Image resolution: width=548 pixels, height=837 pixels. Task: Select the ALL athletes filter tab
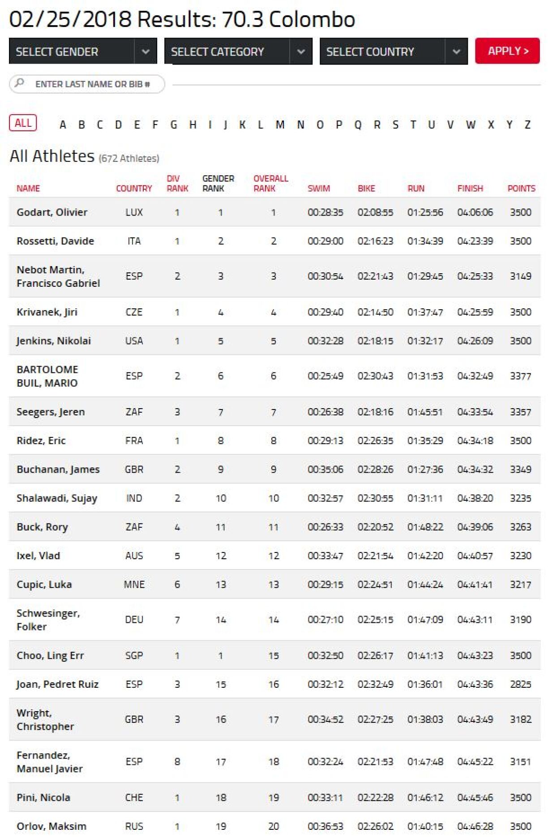[x=23, y=123]
